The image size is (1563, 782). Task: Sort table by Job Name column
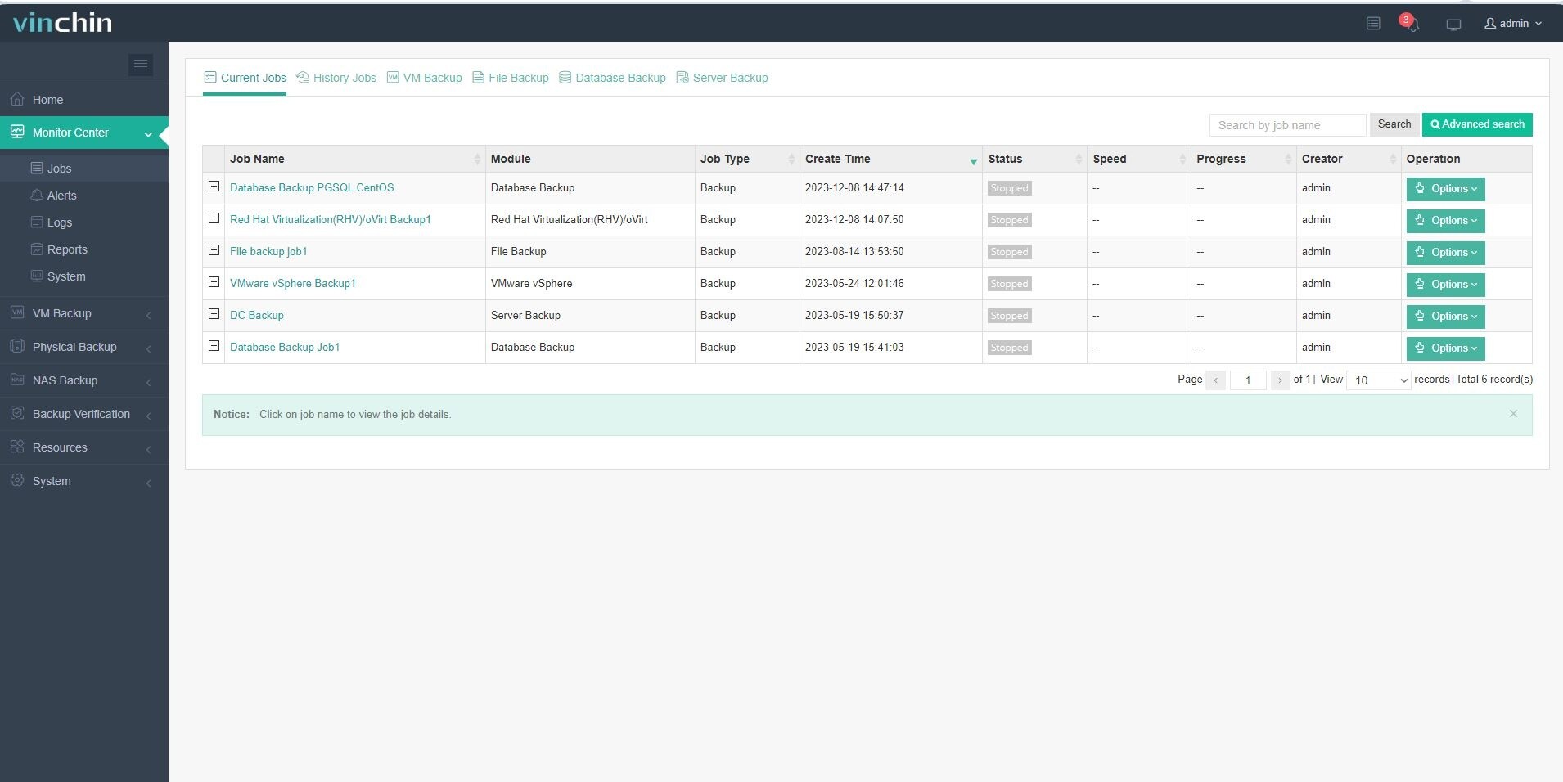[x=354, y=159]
